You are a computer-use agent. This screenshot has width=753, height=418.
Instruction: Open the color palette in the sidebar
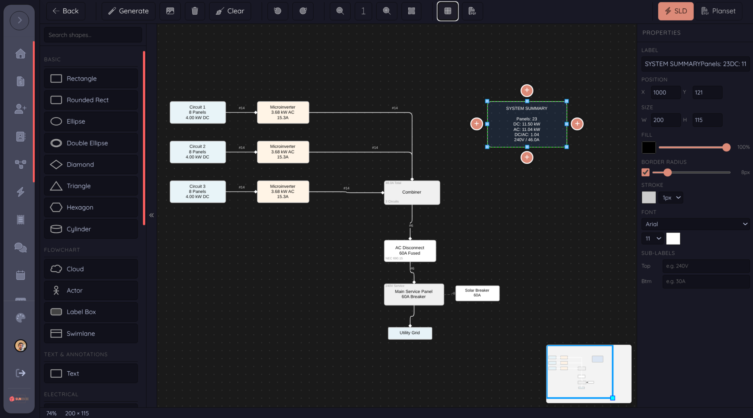pyautogui.click(x=20, y=318)
